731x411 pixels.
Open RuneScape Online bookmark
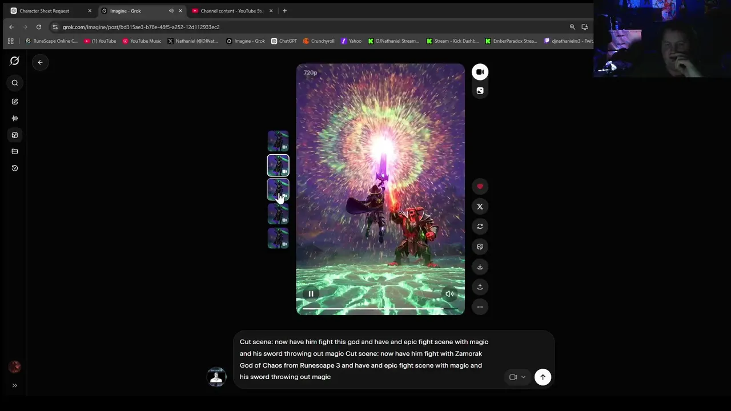pos(51,41)
